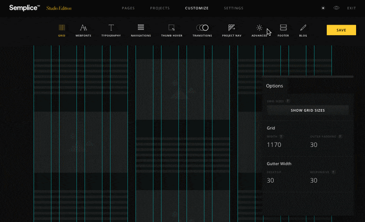This screenshot has height=222, width=365.
Task: Toggle the day/night mode sun icon
Action: 323,8
